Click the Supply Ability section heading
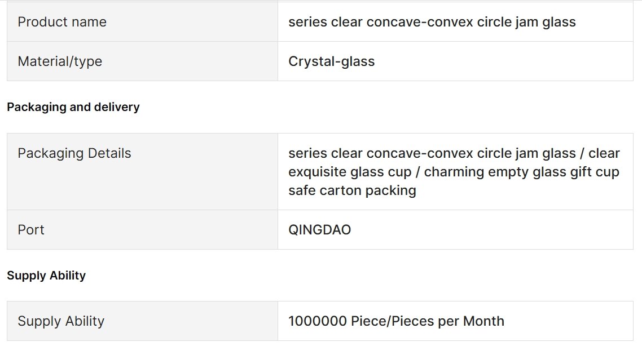Image resolution: width=642 pixels, height=355 pixels. coord(46,275)
